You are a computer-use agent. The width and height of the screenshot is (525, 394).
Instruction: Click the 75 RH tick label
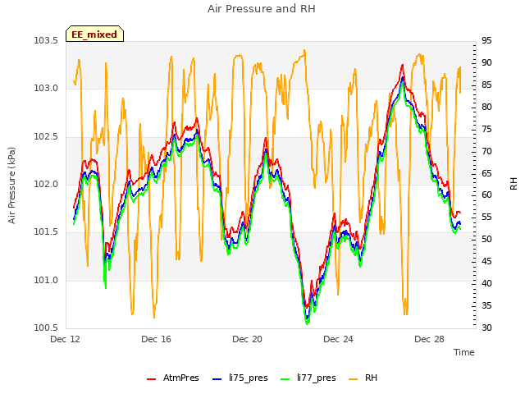click(486, 129)
